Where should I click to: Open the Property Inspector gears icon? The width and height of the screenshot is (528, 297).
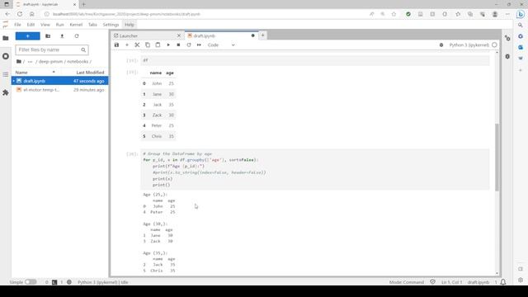pos(507,38)
